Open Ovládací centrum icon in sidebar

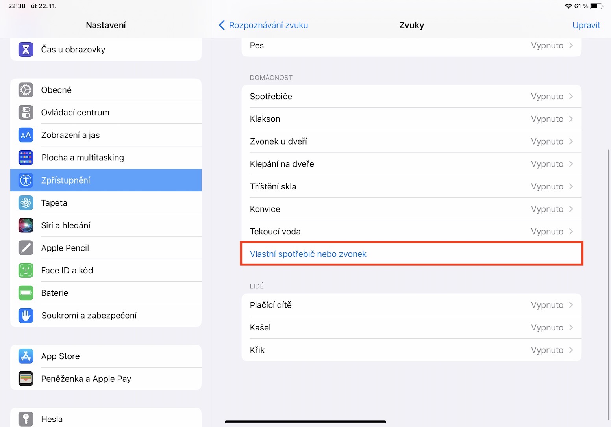(26, 112)
